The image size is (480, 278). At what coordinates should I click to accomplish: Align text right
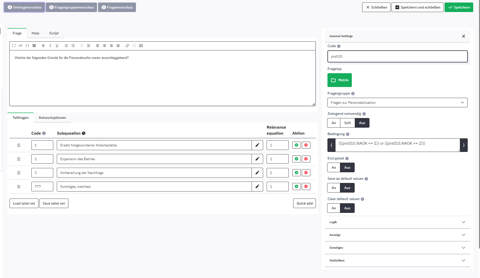pyautogui.click(x=111, y=46)
